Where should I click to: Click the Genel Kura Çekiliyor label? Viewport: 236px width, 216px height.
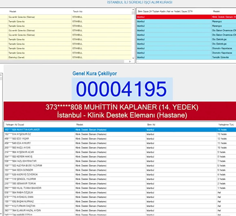pos(95,73)
